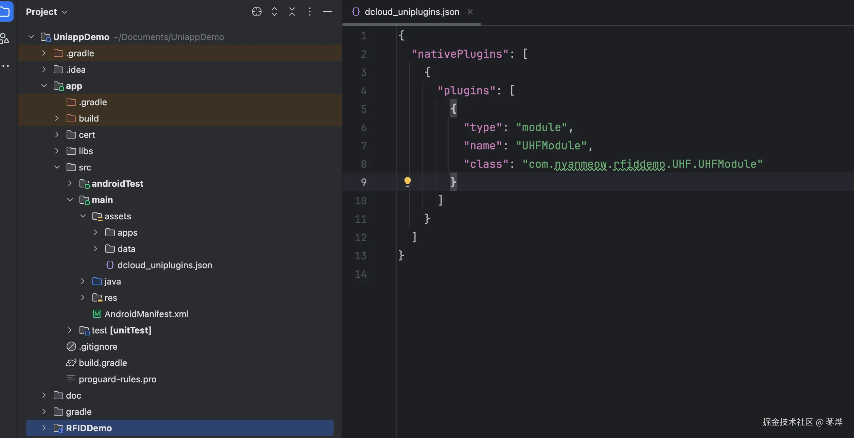Image resolution: width=854 pixels, height=438 pixels.
Task: Hide the Project tool window with the dash icon
Action: [327, 12]
